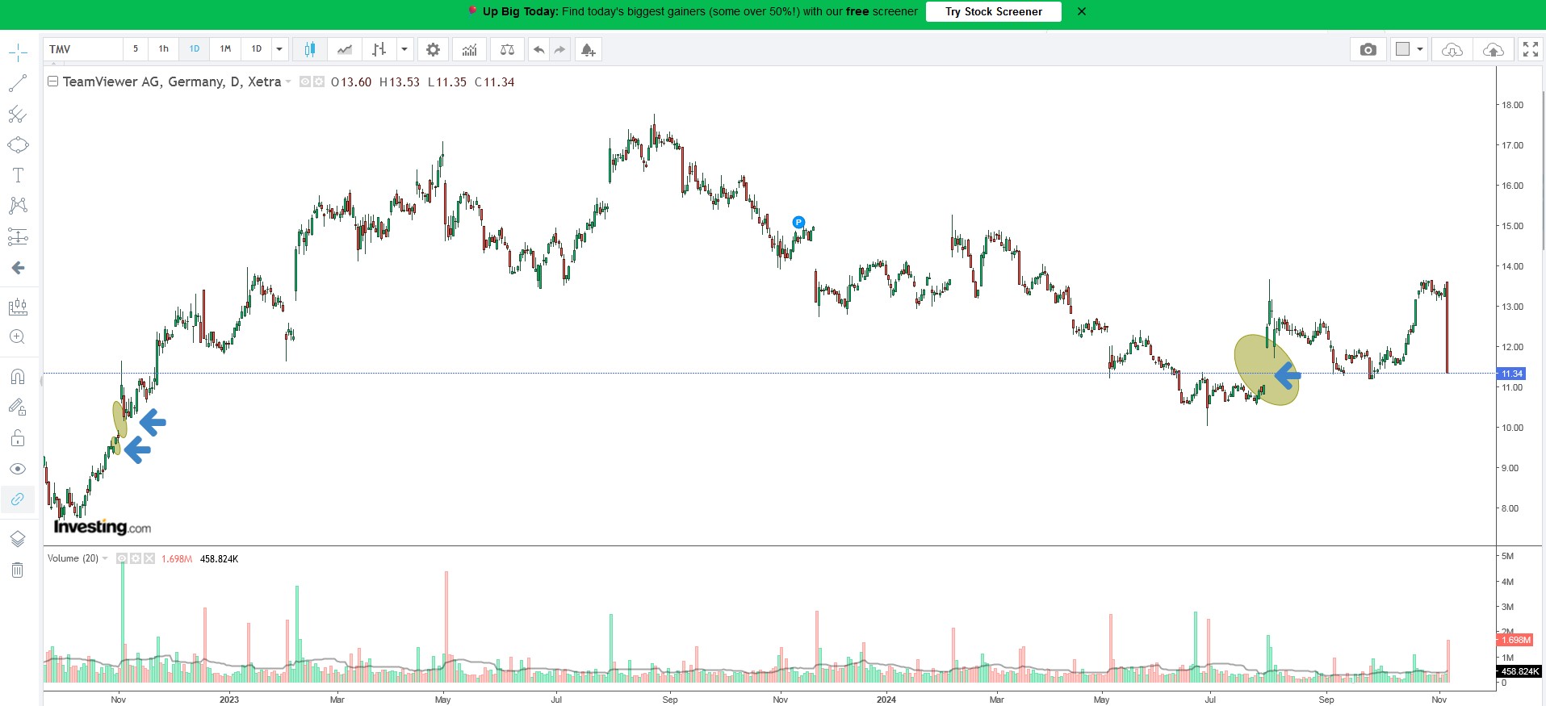Image resolution: width=1546 pixels, height=706 pixels.
Task: Select candlestick chart style
Action: (x=309, y=49)
